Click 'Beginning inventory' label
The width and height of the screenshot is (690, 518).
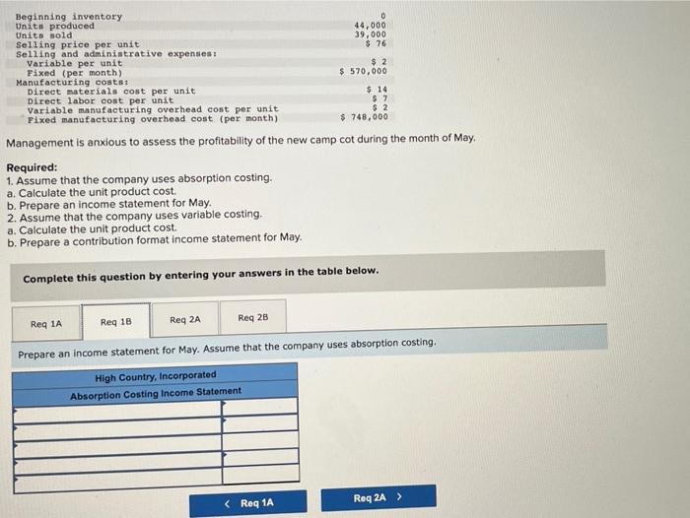[69, 17]
